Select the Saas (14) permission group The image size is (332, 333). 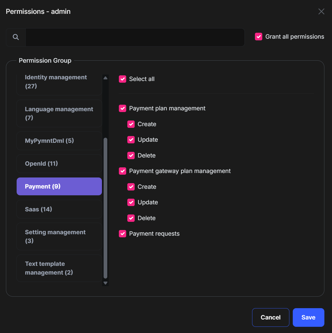59,209
